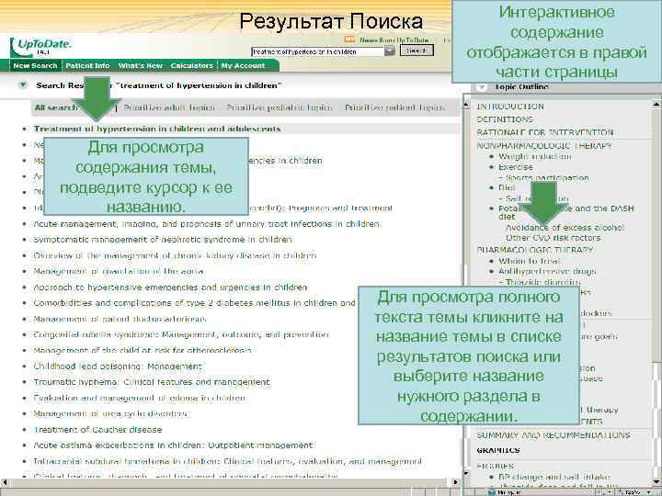Open Traumatic hyphema clinical features result
Screen dimensions: 662x496
152,382
